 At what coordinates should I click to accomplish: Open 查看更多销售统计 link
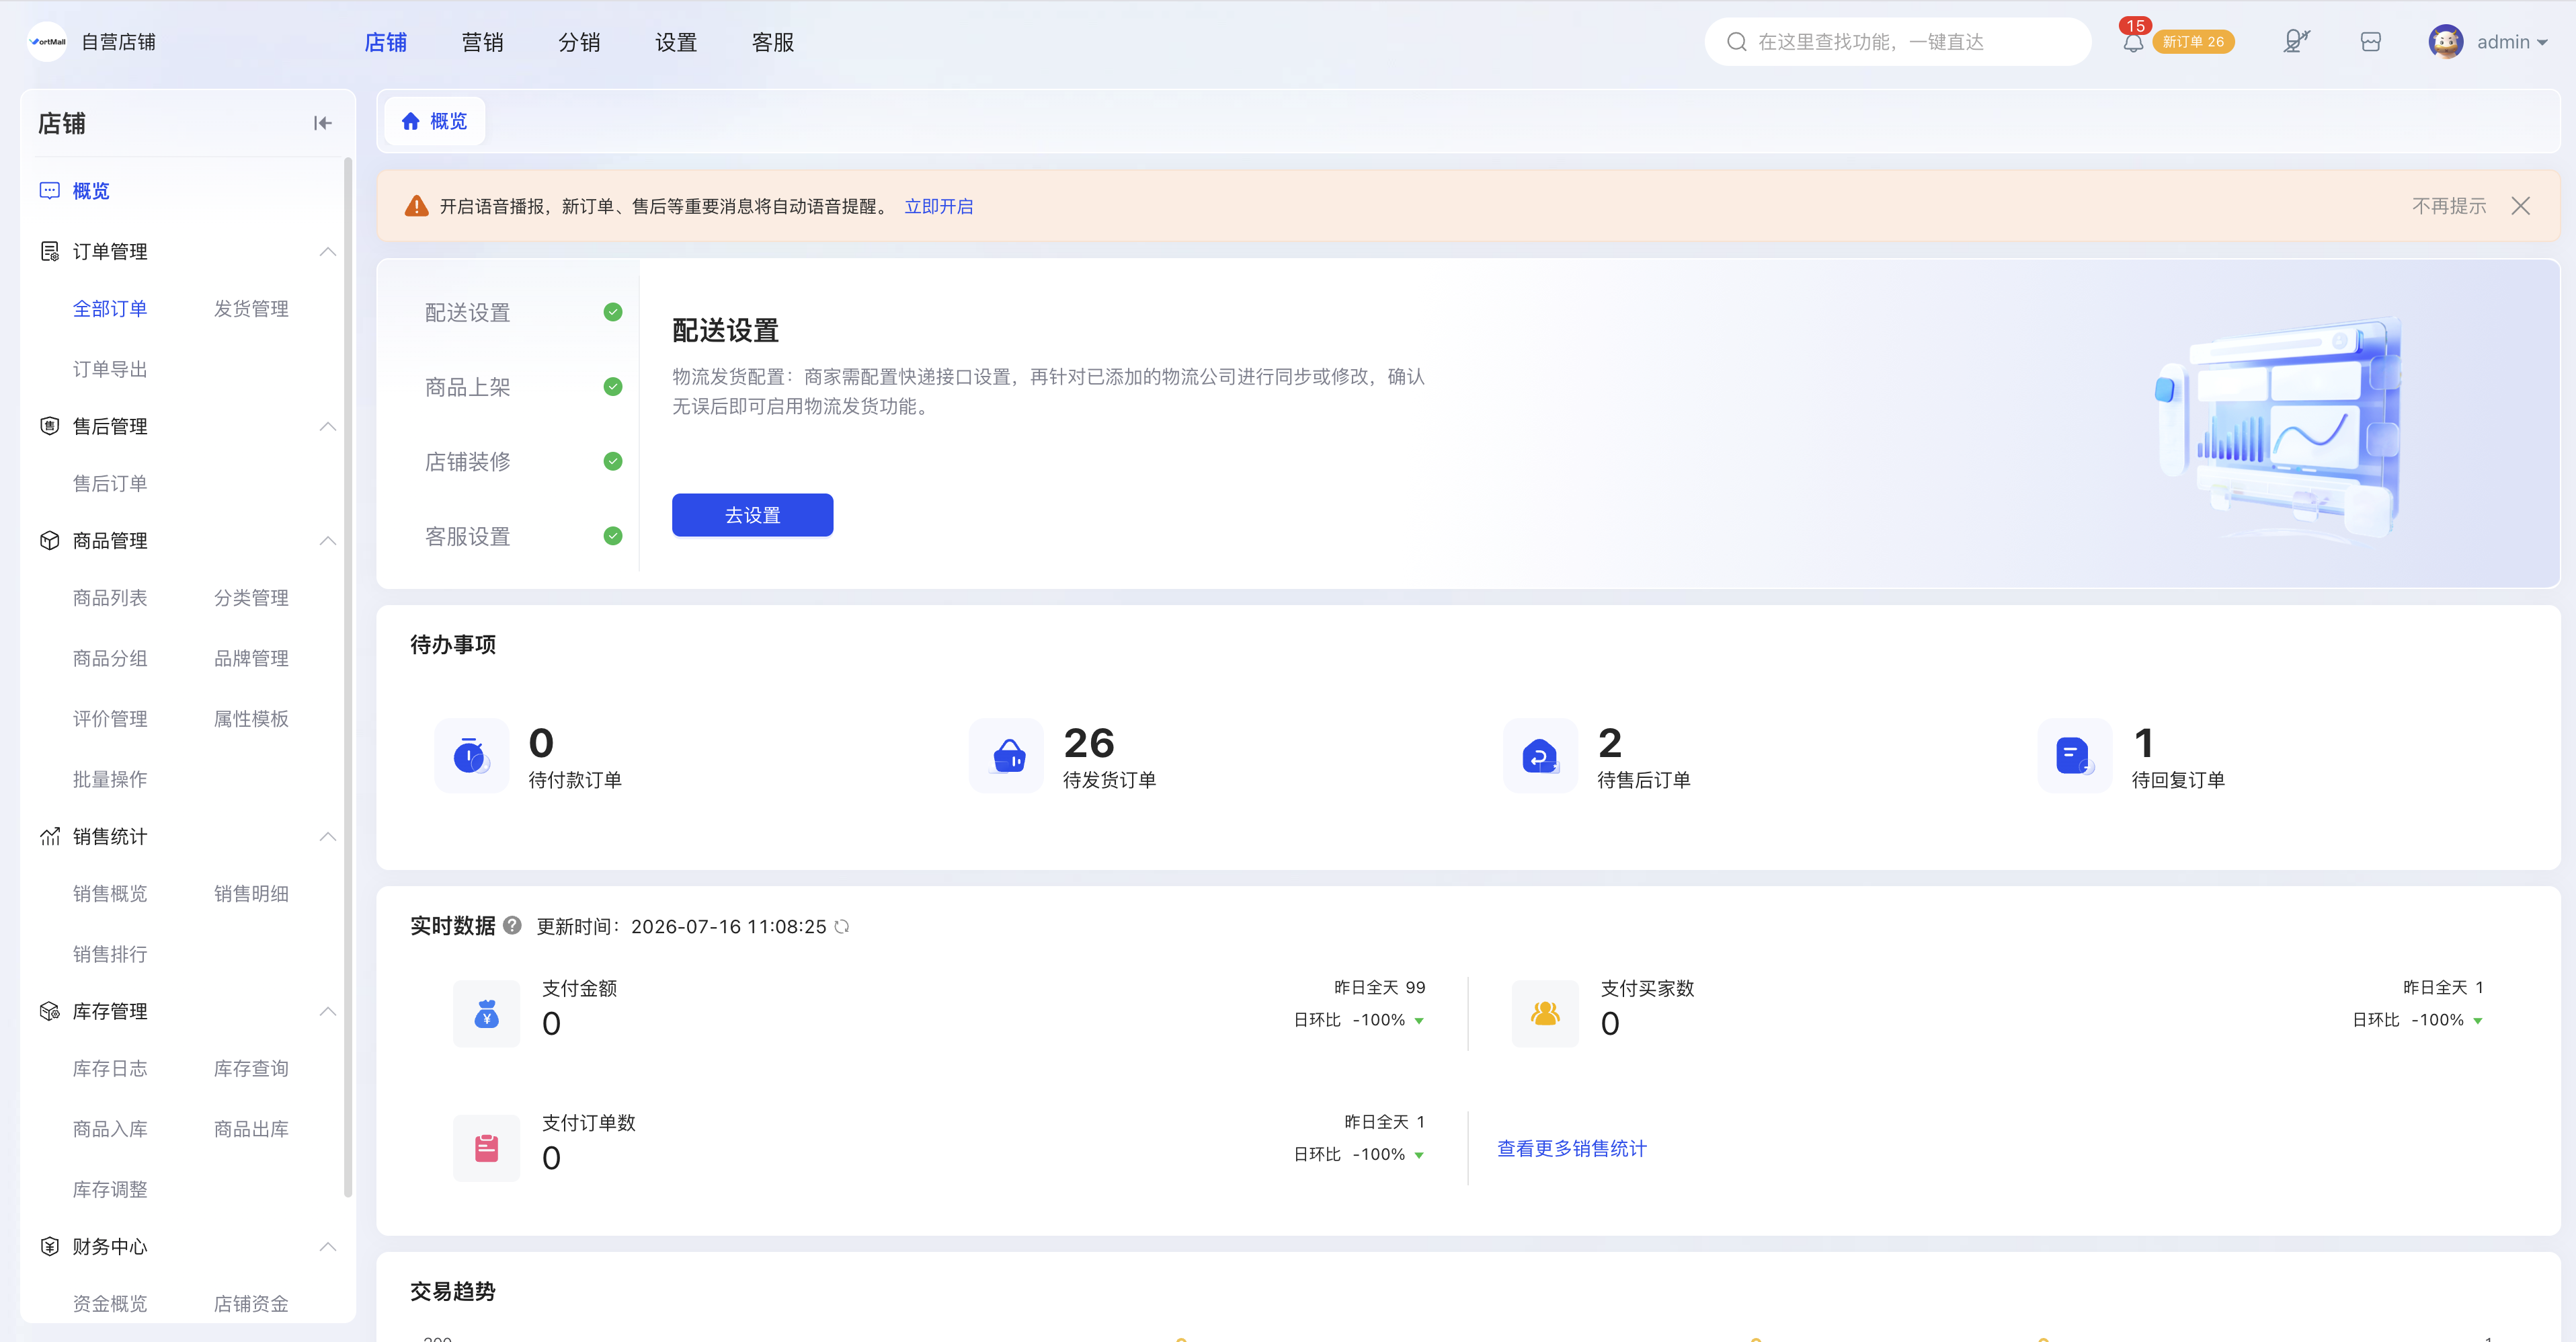click(x=1571, y=1148)
